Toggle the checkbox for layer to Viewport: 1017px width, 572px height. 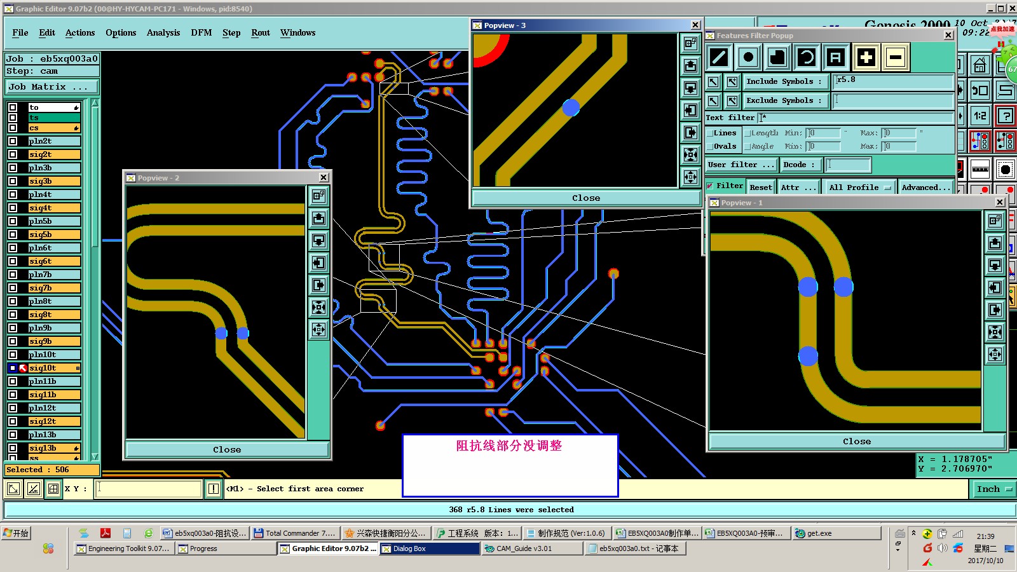tap(13, 107)
